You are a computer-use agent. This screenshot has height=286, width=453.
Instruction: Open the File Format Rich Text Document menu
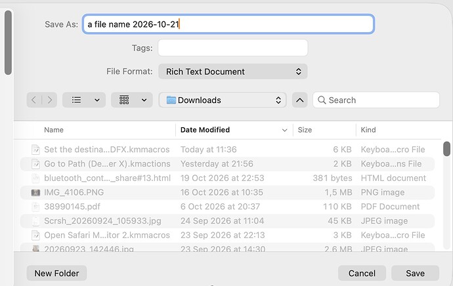(x=233, y=71)
